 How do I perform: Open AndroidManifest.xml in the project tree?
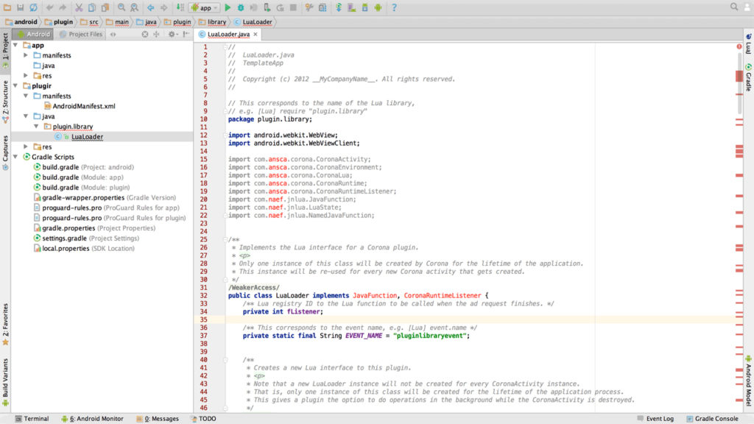point(83,106)
